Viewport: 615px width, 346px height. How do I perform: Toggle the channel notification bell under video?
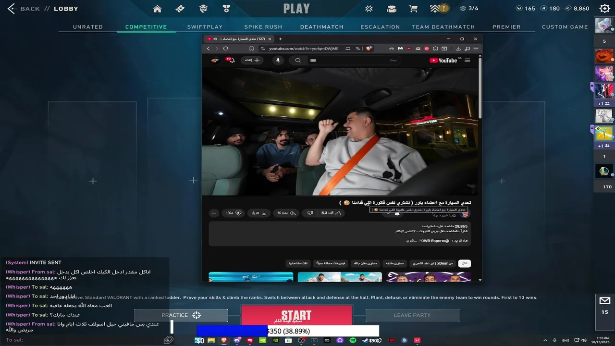tap(397, 214)
